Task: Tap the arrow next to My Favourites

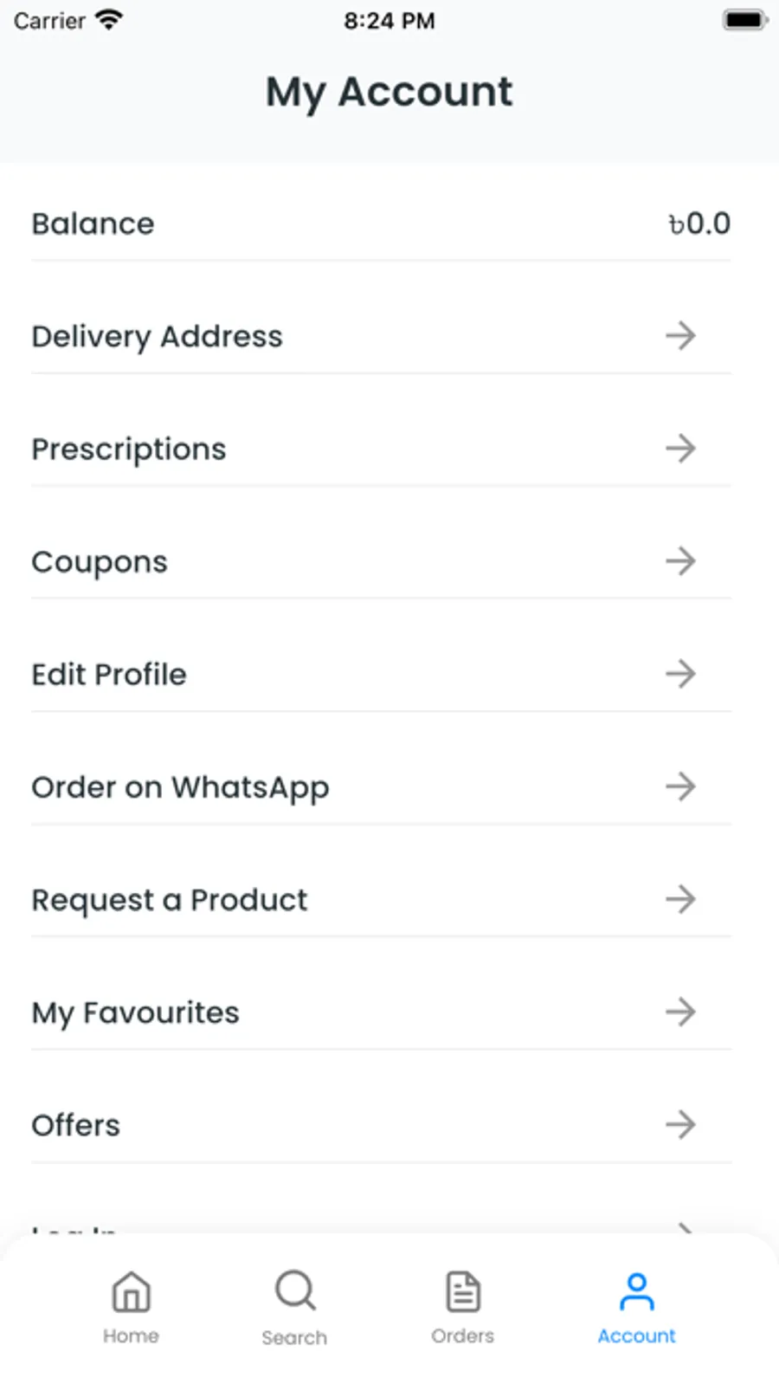Action: pyautogui.click(x=680, y=1011)
